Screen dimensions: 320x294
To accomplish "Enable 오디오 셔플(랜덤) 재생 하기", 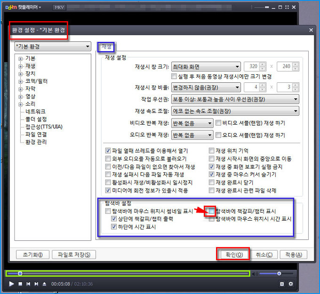I will (218, 135).
